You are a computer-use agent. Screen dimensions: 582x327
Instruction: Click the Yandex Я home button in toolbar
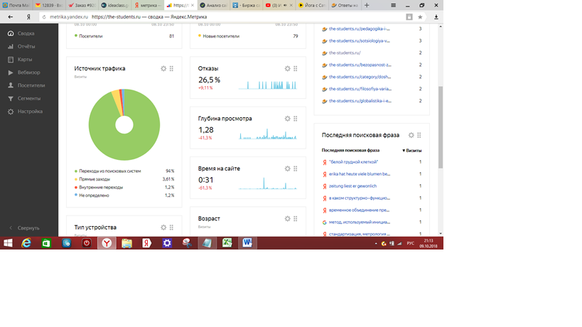point(28,17)
